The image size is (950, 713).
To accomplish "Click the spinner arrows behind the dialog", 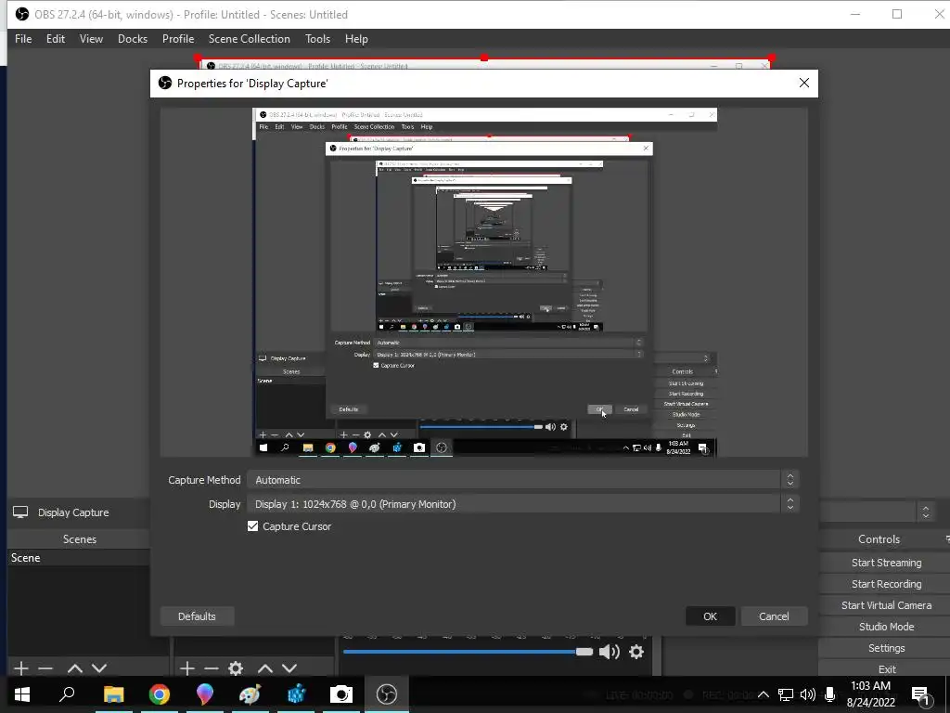I will pyautogui.click(x=925, y=512).
